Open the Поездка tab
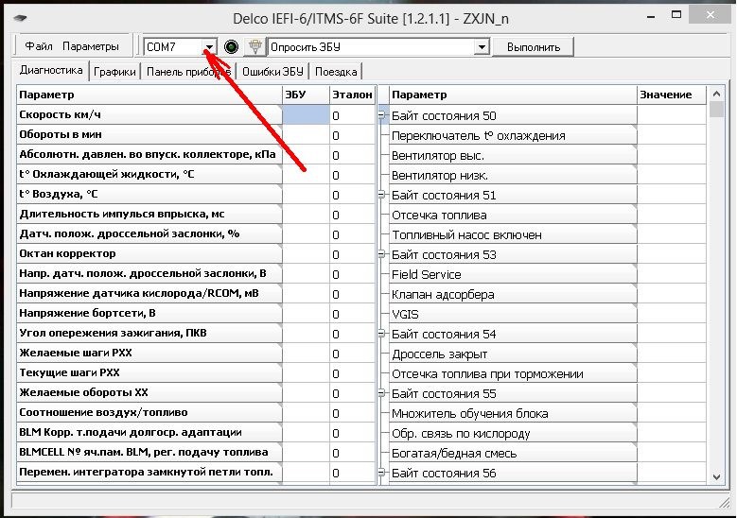737x518 pixels. click(x=336, y=71)
